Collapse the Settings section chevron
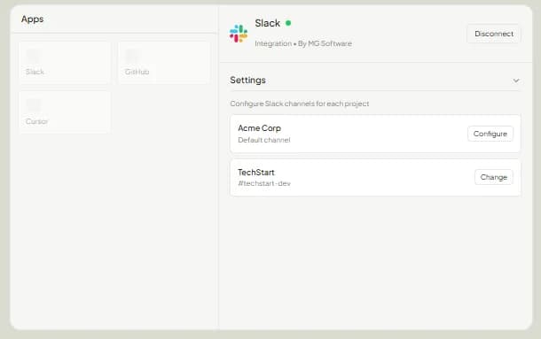541x339 pixels. coord(516,81)
